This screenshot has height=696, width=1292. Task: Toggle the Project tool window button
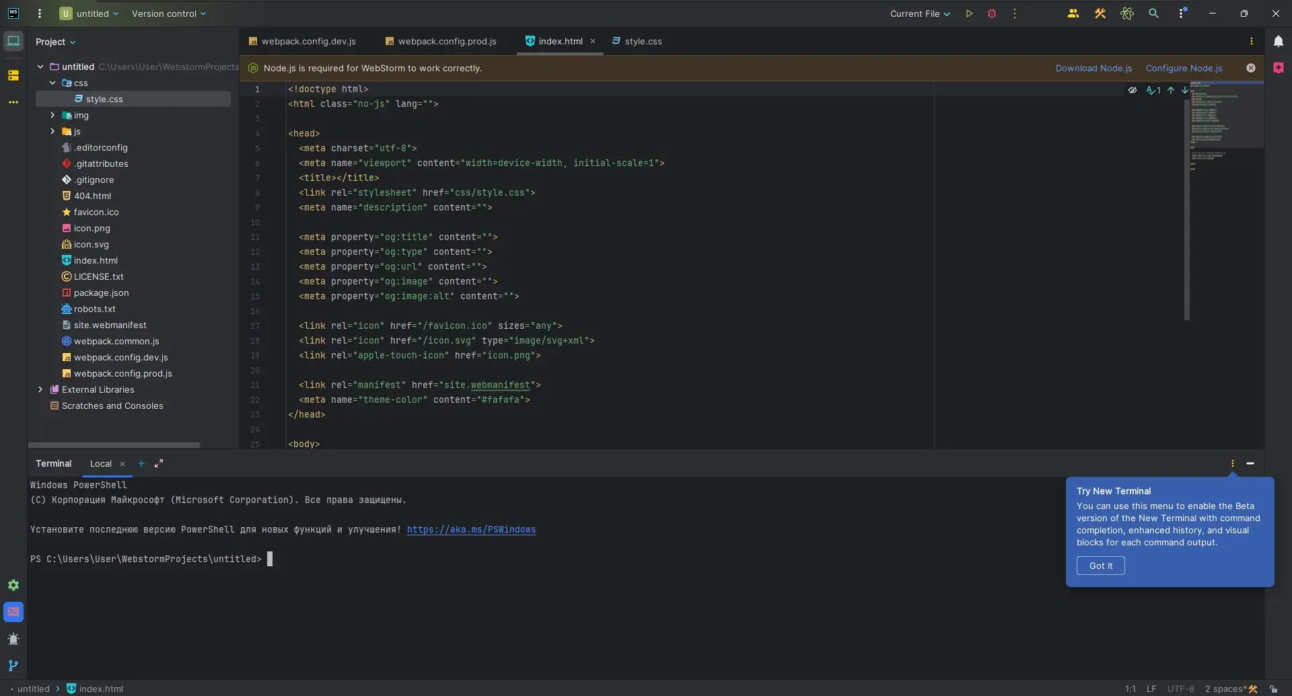[13, 42]
